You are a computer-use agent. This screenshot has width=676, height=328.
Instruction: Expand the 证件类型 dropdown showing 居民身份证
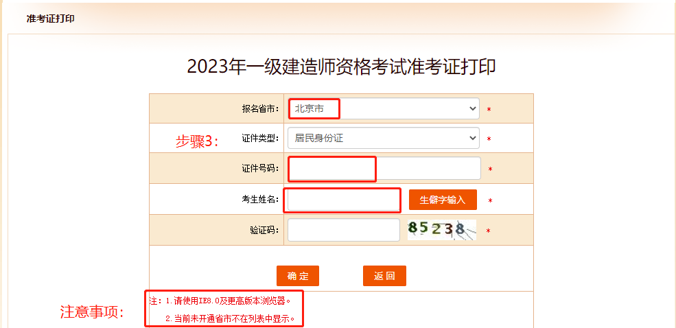coord(384,138)
